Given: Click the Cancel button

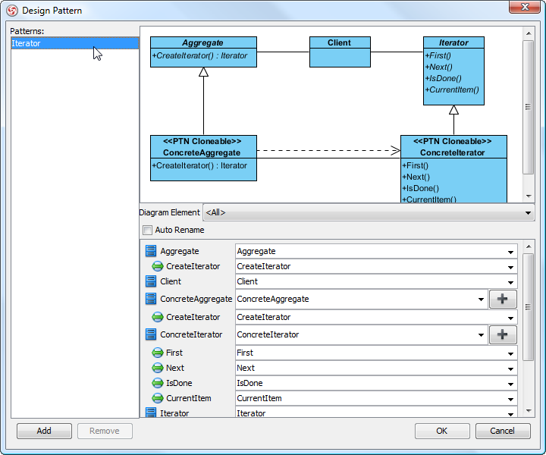Looking at the screenshot, I should pyautogui.click(x=503, y=431).
